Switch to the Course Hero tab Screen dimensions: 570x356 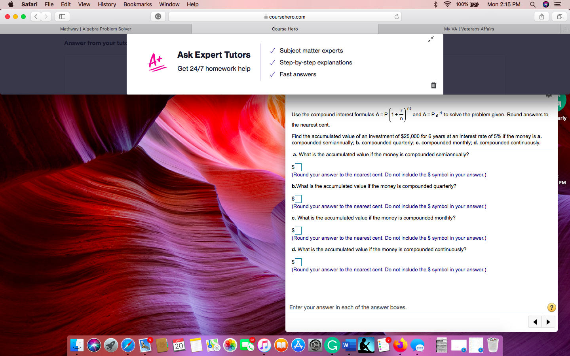coord(285,29)
